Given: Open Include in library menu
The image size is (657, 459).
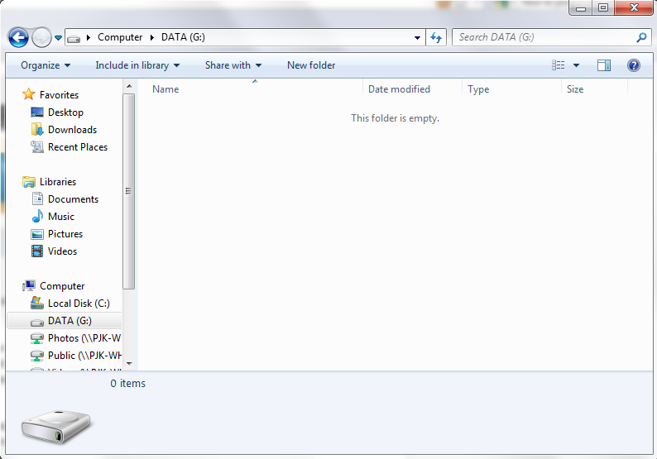Looking at the screenshot, I should click(x=137, y=65).
